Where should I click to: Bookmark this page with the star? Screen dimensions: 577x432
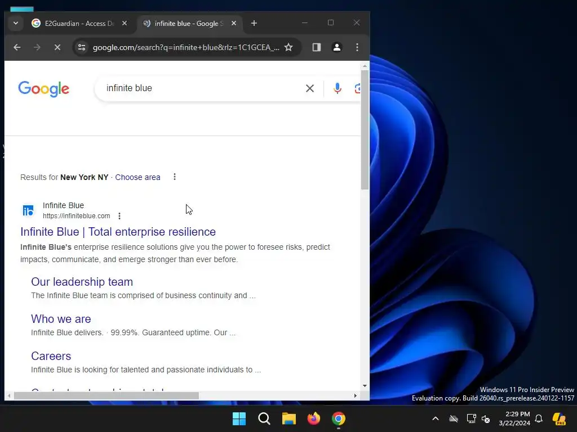coord(289,47)
